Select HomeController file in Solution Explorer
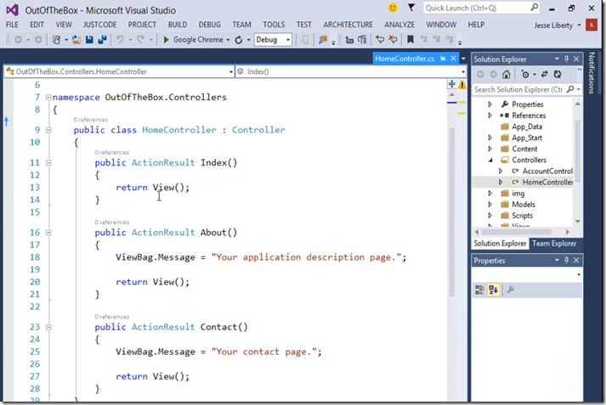 point(547,183)
